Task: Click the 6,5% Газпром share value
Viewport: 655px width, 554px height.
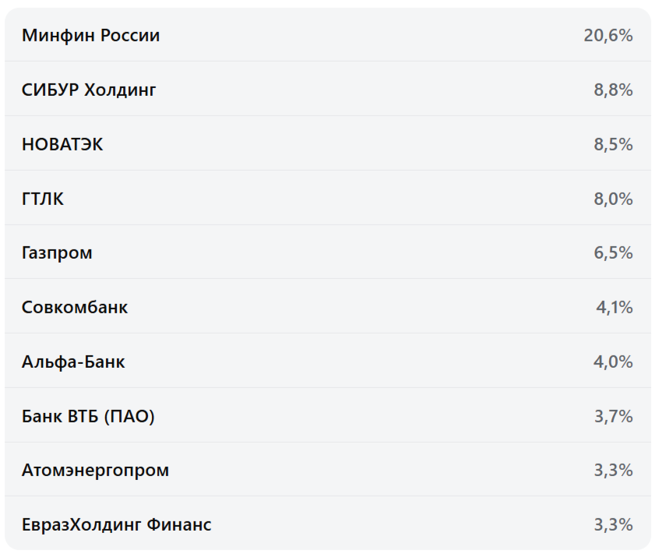Action: pos(613,253)
